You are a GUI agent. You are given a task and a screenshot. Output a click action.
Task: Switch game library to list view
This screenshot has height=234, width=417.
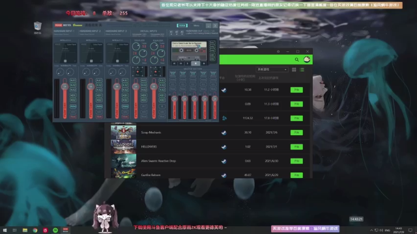click(x=302, y=70)
